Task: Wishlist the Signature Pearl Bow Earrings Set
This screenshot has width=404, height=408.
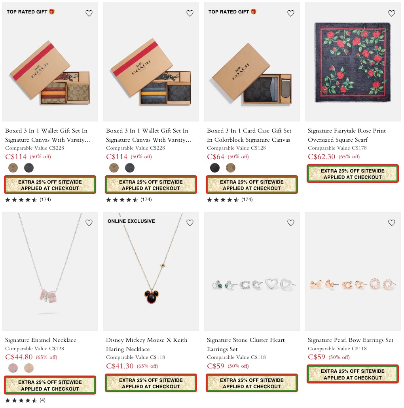Action: [x=391, y=222]
